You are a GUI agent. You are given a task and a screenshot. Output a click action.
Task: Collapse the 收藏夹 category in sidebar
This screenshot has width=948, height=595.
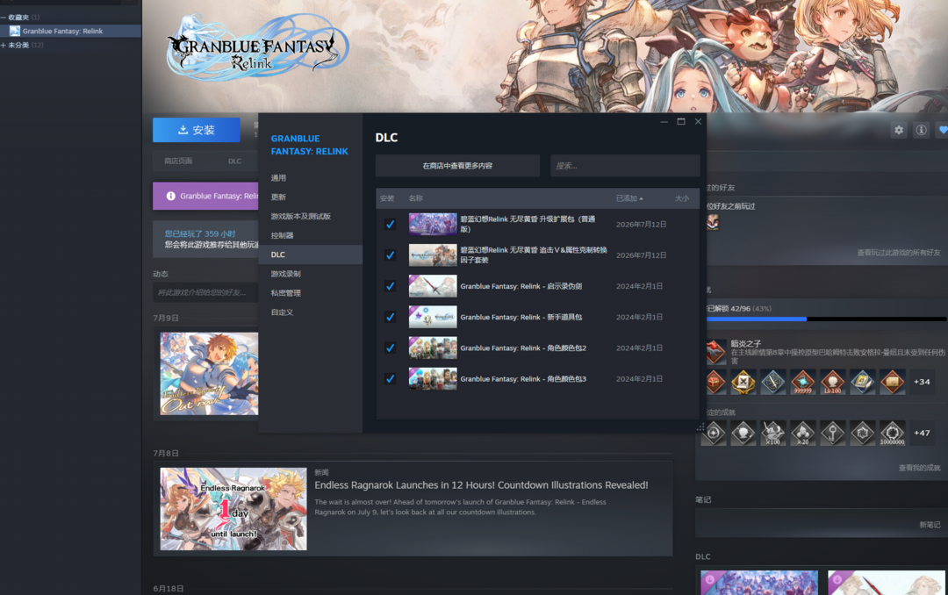pyautogui.click(x=3, y=17)
